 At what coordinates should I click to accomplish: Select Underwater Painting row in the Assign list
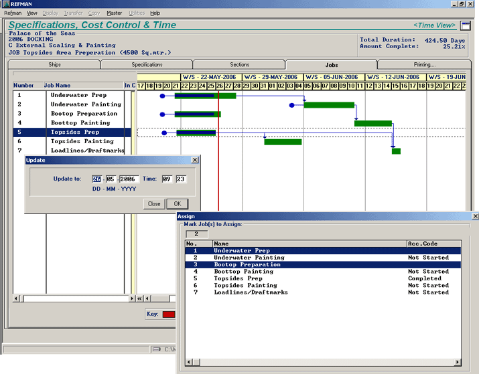pyautogui.click(x=249, y=258)
